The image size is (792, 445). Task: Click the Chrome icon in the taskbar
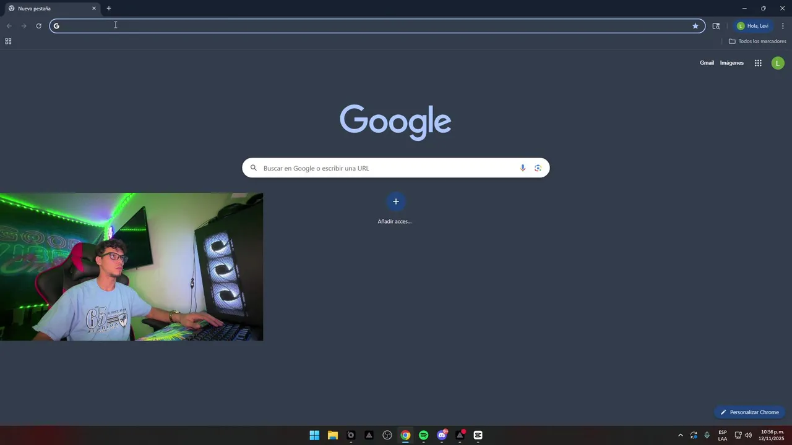point(405,435)
